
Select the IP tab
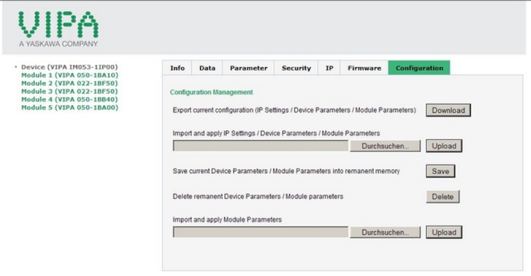329,68
